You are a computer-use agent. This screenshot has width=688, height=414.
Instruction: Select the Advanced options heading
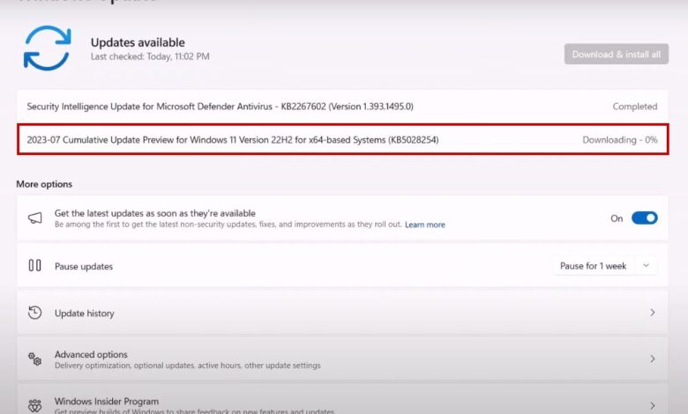tap(91, 354)
